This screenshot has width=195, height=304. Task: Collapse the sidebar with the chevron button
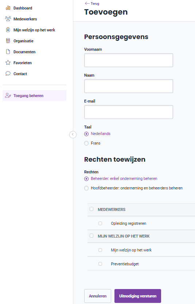point(73,134)
